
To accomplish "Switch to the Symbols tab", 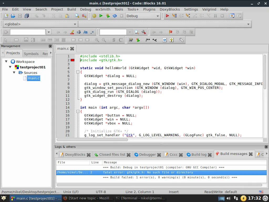I will (x=31, y=54).
